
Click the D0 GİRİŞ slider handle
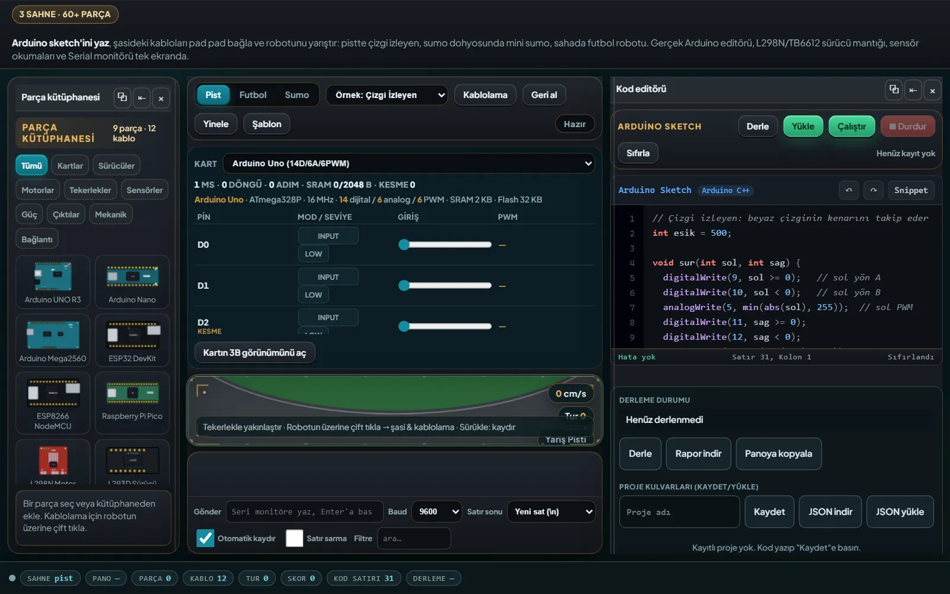pyautogui.click(x=404, y=245)
